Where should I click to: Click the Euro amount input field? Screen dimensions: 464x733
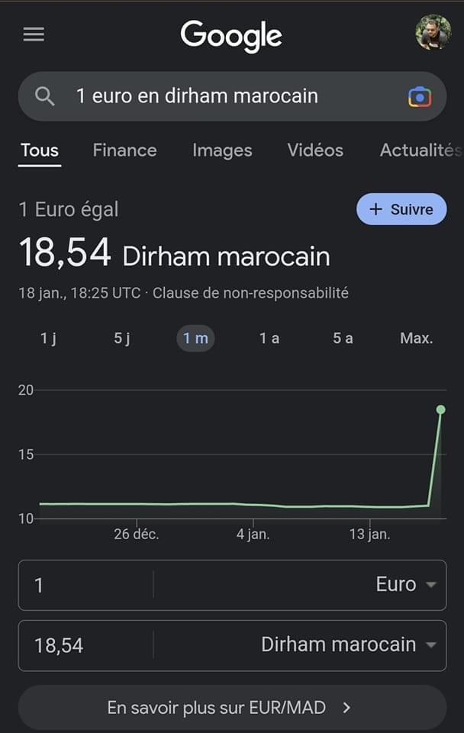(86, 585)
